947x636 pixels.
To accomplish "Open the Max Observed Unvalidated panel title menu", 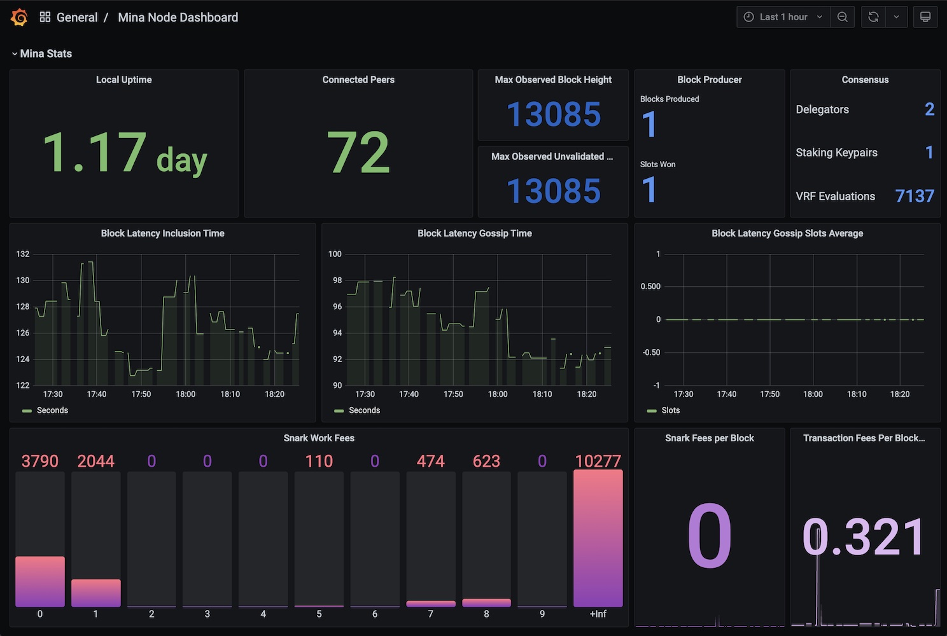I will [x=552, y=156].
